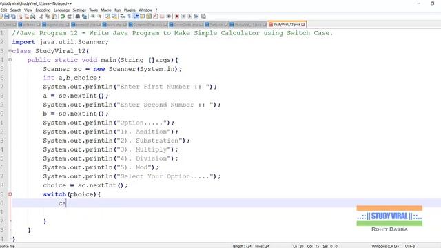441x248 pixels.
Task: Open the Window menu
Action: tap(145, 10)
